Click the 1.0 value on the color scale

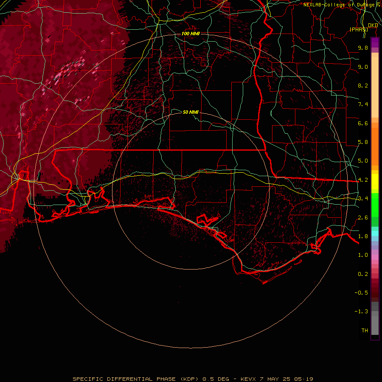coord(363,255)
